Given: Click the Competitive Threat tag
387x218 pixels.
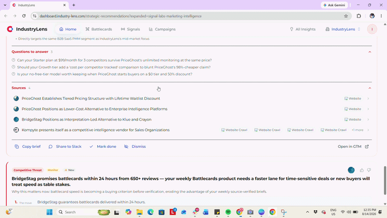Looking at the screenshot, I should pyautogui.click(x=28, y=170).
